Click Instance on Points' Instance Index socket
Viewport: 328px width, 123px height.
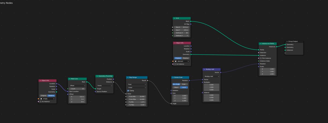[259, 61]
